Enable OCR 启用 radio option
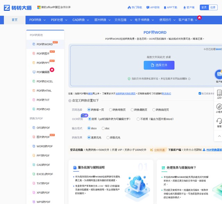This screenshot has width=222, height=204. (89, 119)
